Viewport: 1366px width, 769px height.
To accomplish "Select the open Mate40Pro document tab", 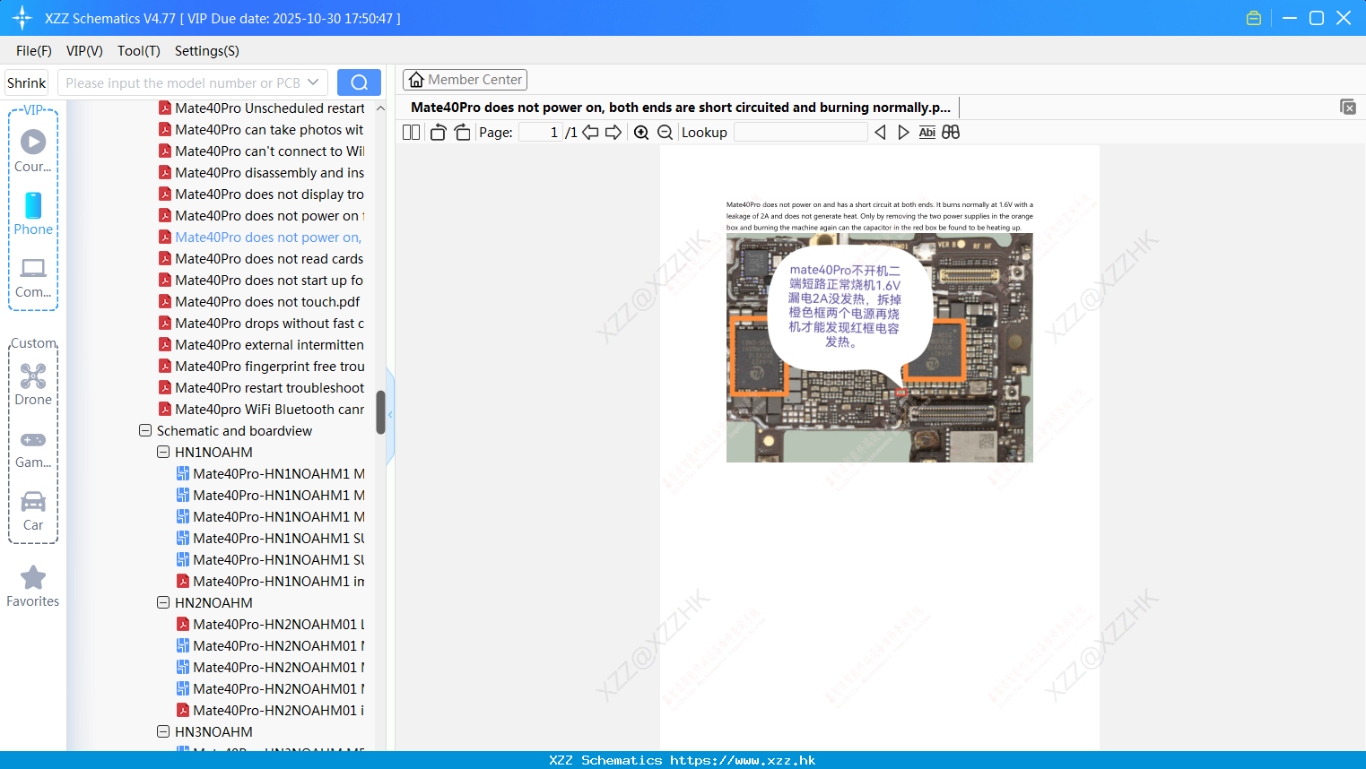I will click(681, 108).
